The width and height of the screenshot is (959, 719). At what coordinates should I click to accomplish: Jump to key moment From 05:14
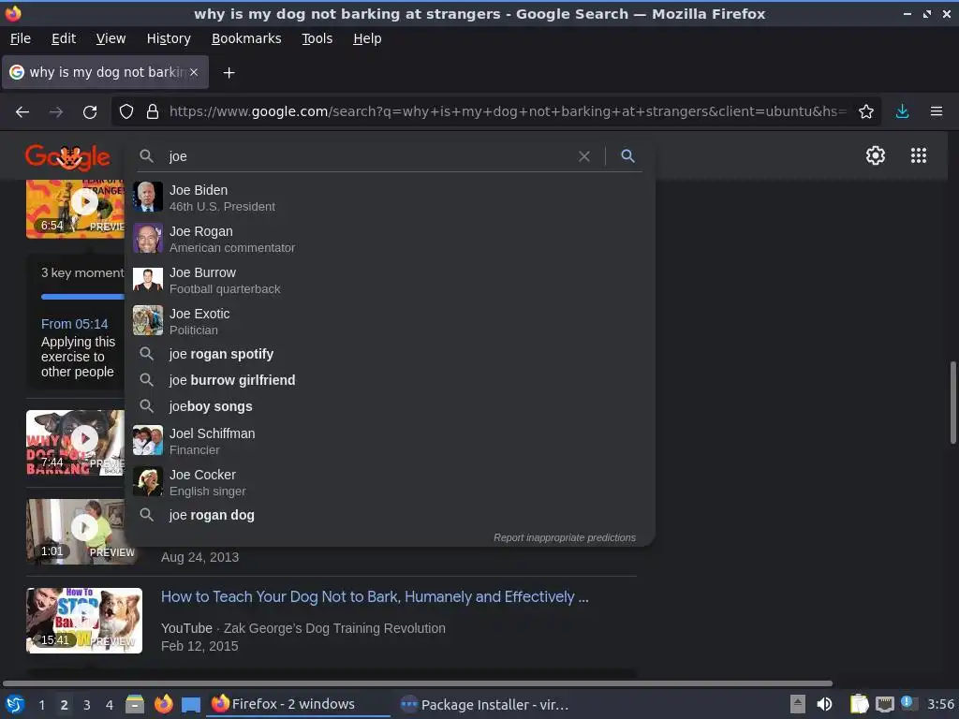point(74,324)
